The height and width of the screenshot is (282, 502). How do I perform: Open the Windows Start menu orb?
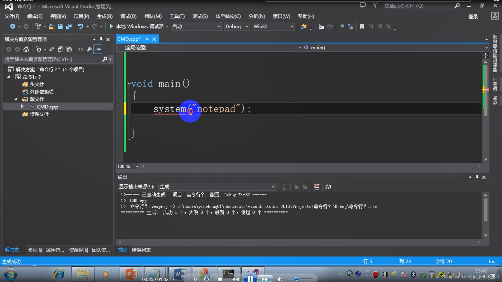click(x=11, y=274)
